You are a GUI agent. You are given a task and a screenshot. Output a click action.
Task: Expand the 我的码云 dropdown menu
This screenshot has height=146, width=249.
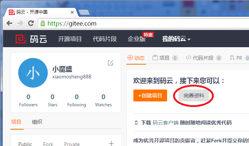click(176, 39)
